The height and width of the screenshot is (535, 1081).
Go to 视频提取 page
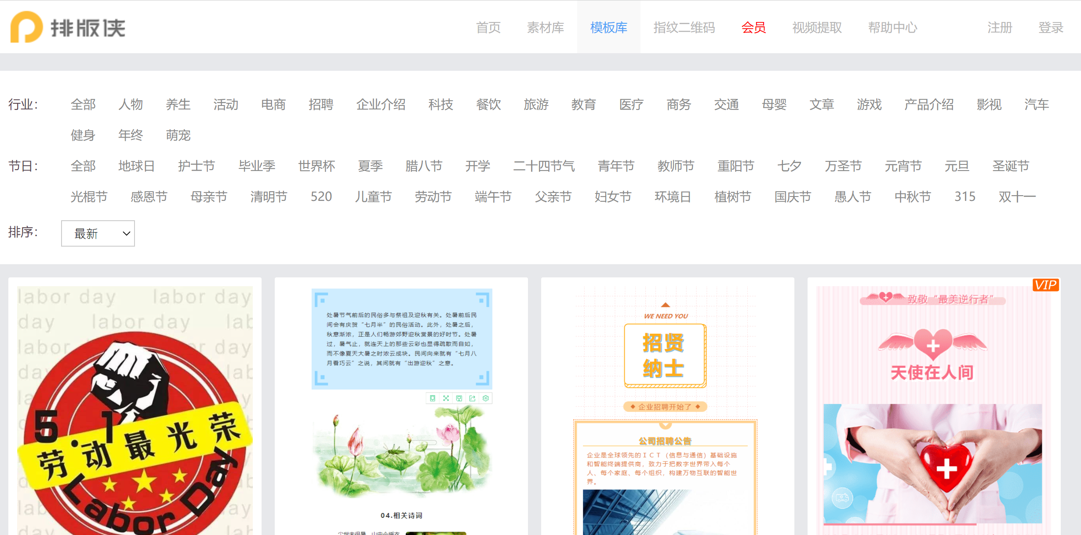(x=817, y=27)
